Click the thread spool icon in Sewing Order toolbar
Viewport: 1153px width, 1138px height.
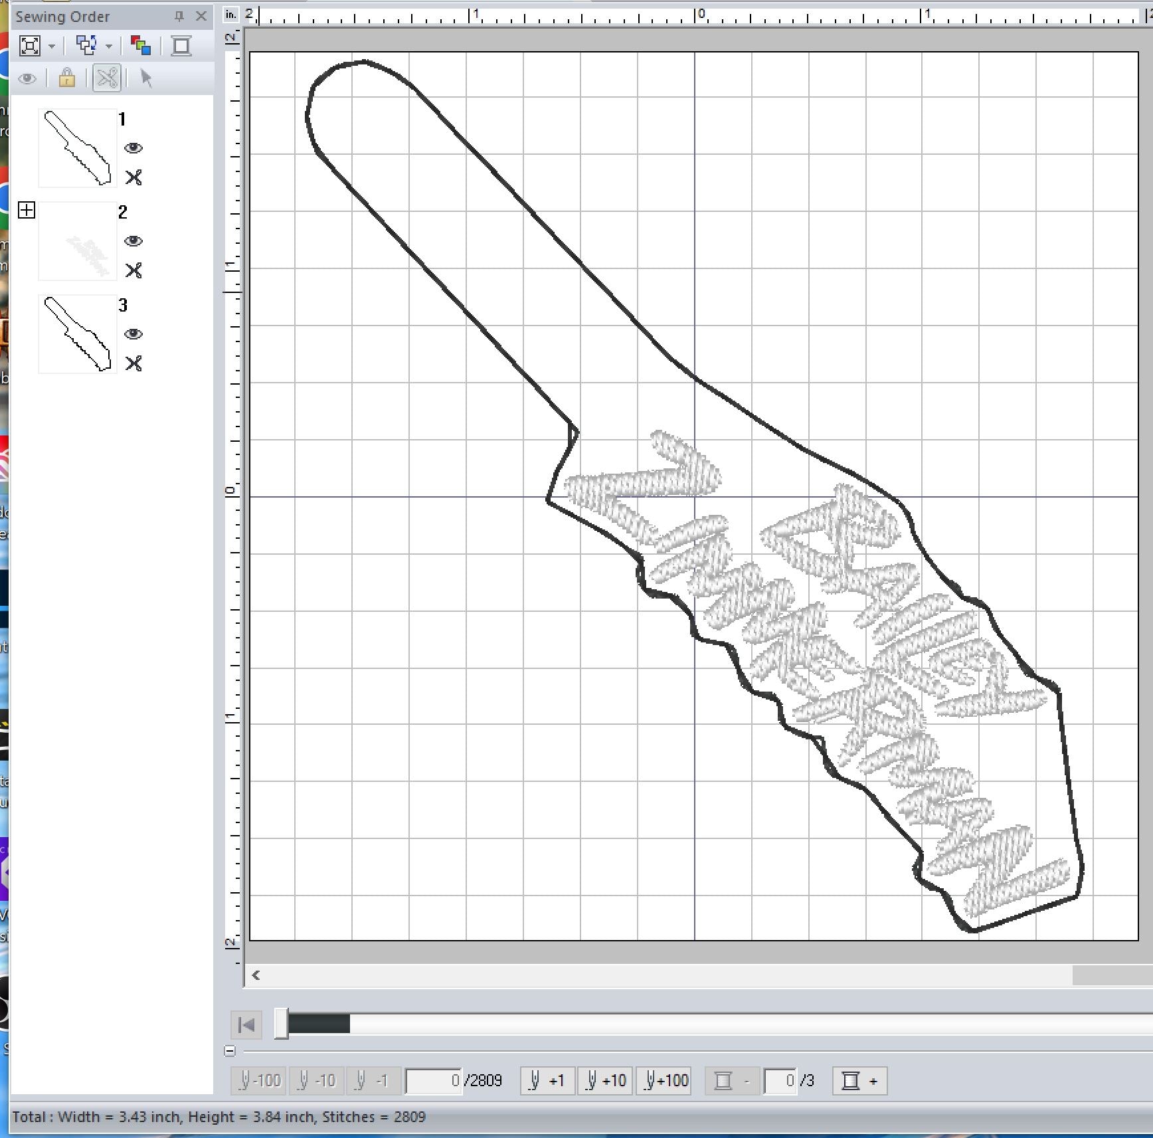[181, 46]
